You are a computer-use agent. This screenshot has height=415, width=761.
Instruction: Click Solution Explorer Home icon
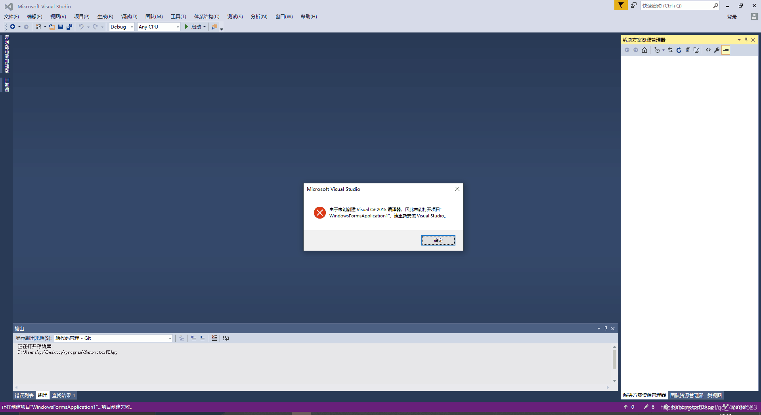644,50
